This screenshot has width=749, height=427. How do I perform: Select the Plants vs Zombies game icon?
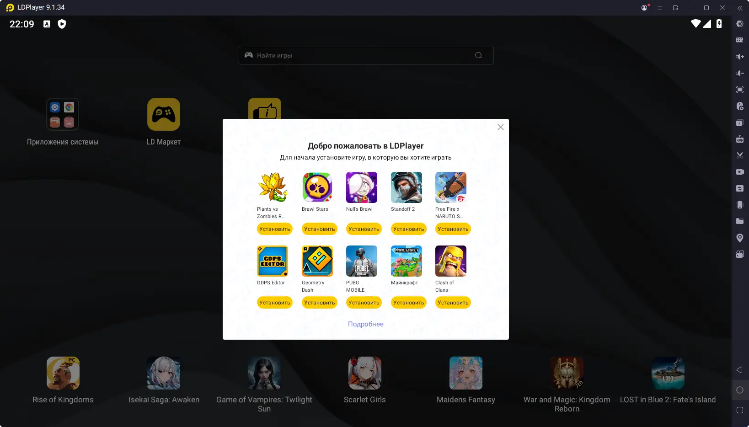[x=273, y=187]
